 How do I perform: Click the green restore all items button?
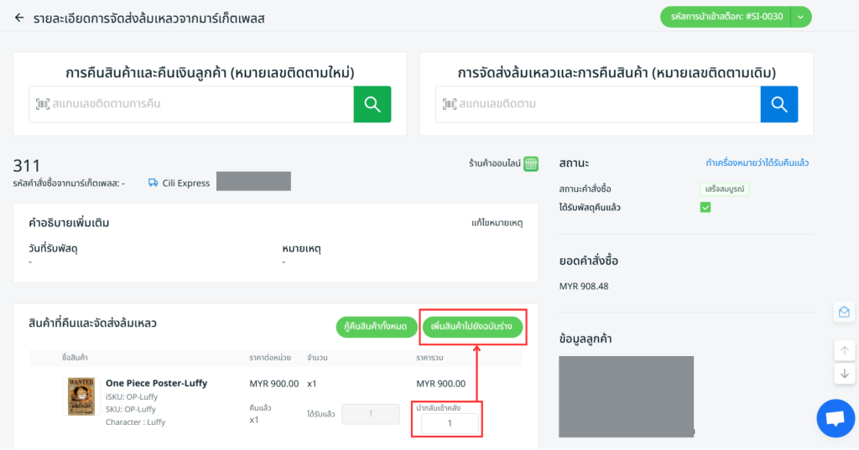tap(376, 327)
